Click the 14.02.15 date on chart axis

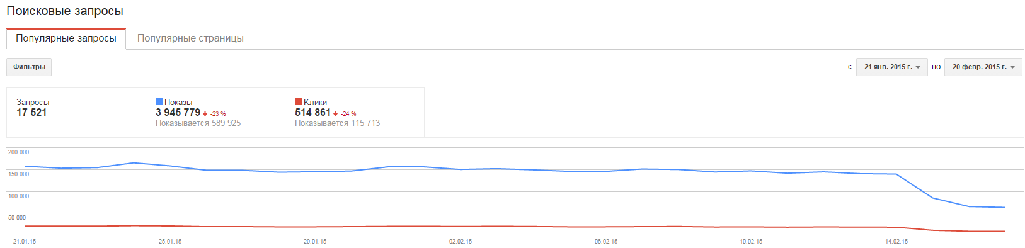coord(896,242)
